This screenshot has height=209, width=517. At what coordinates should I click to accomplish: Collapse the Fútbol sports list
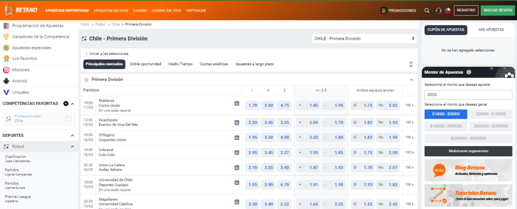pyautogui.click(x=73, y=147)
